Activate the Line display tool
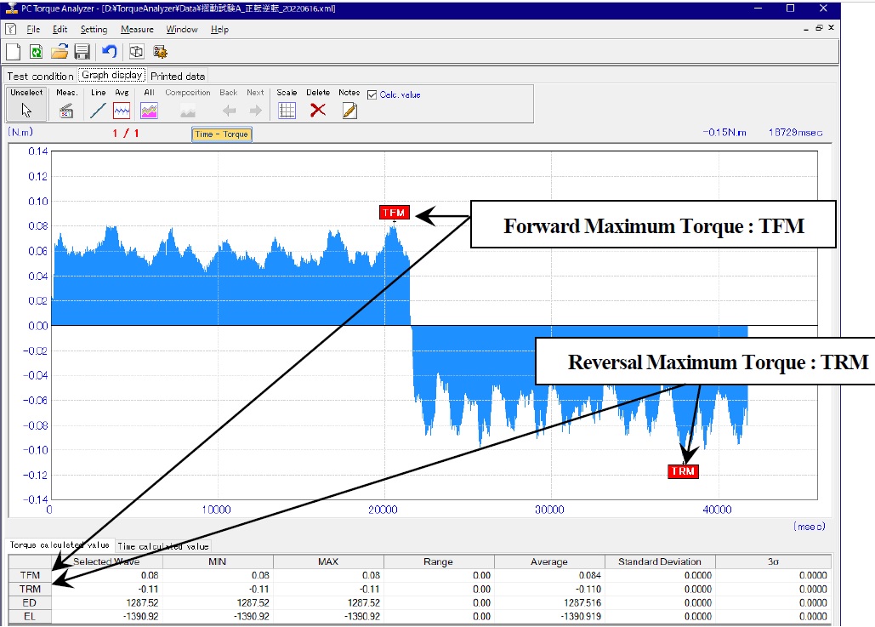The image size is (875, 627). (98, 109)
